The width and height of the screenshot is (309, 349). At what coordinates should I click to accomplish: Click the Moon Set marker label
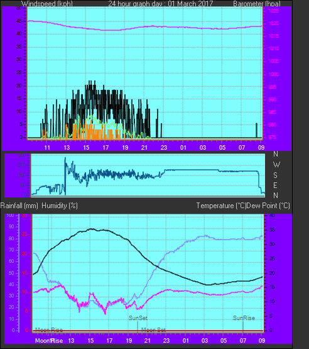(x=153, y=330)
